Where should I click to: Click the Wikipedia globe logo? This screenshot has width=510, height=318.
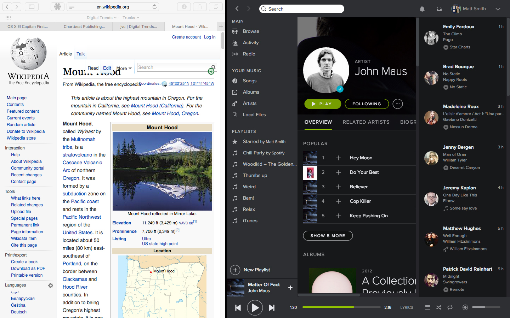pos(29,54)
